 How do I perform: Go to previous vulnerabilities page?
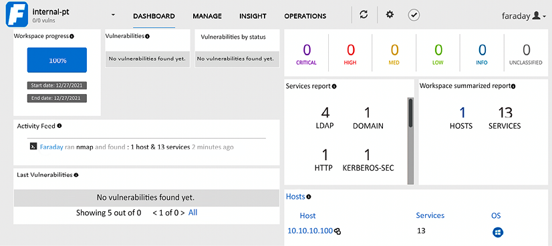click(x=154, y=213)
